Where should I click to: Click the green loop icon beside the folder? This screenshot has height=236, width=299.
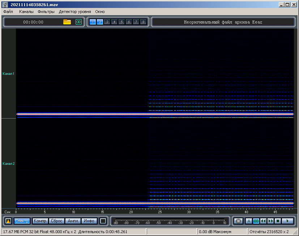coord(78,22)
